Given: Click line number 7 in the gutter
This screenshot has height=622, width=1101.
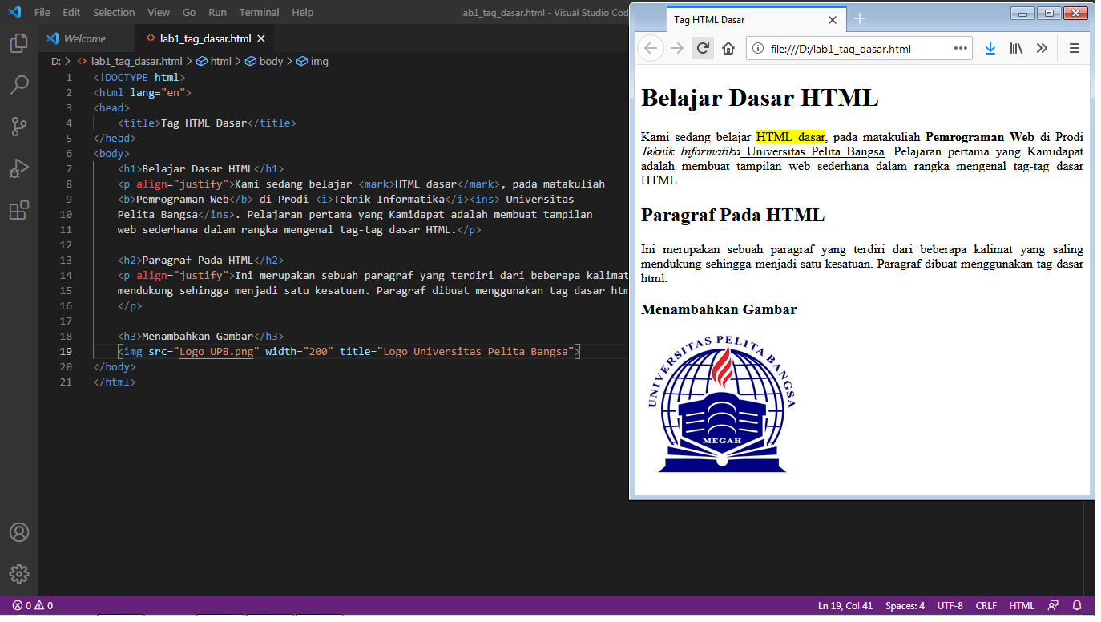Looking at the screenshot, I should click(69, 169).
